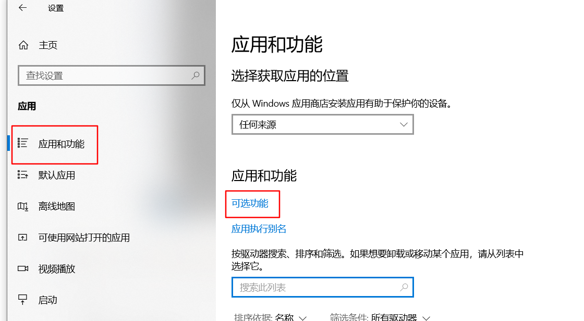Click the back arrow icon
This screenshot has width=584, height=321.
[x=23, y=7]
